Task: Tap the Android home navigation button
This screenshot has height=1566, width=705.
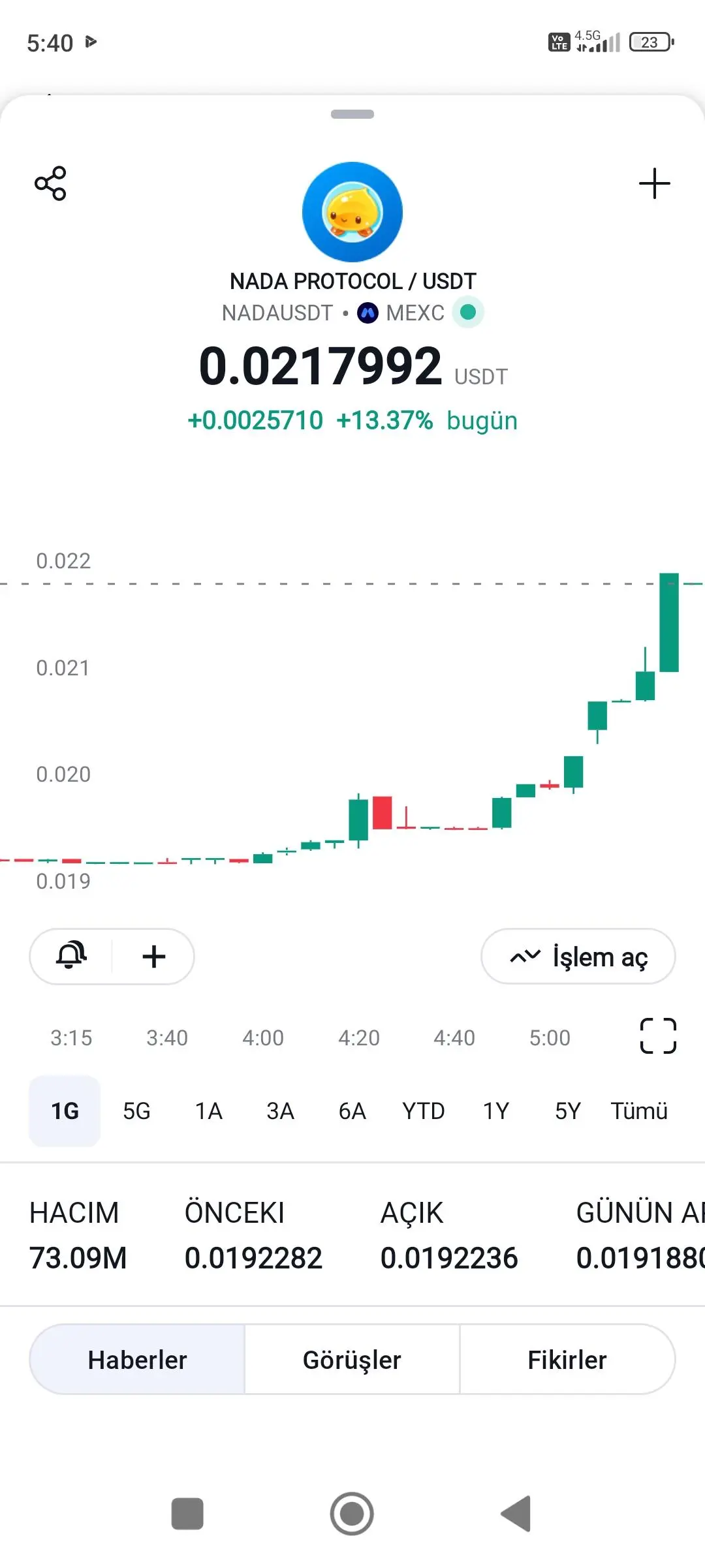Action: [352, 1514]
